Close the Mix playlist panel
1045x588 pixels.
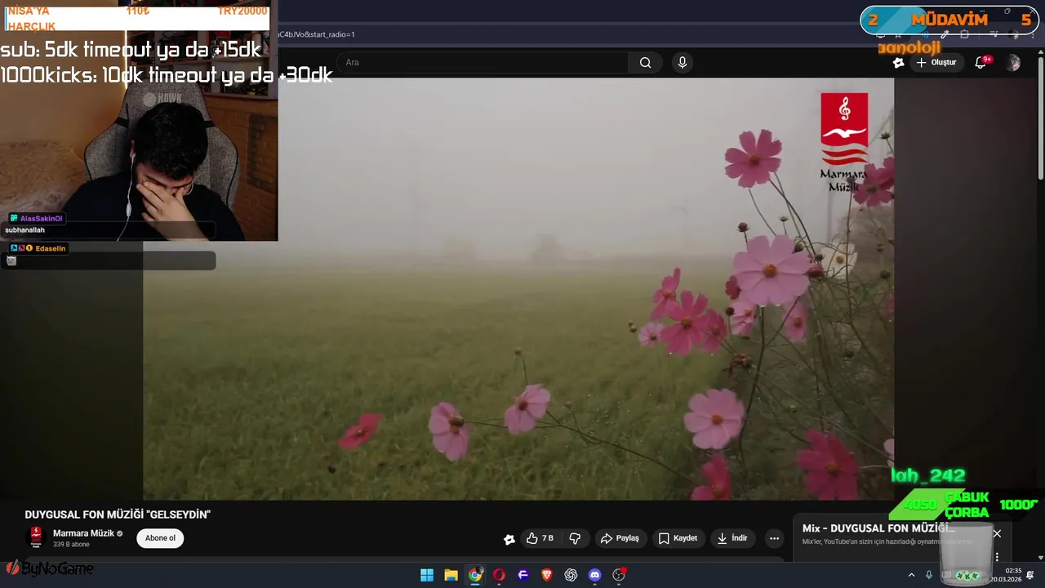pyautogui.click(x=997, y=533)
